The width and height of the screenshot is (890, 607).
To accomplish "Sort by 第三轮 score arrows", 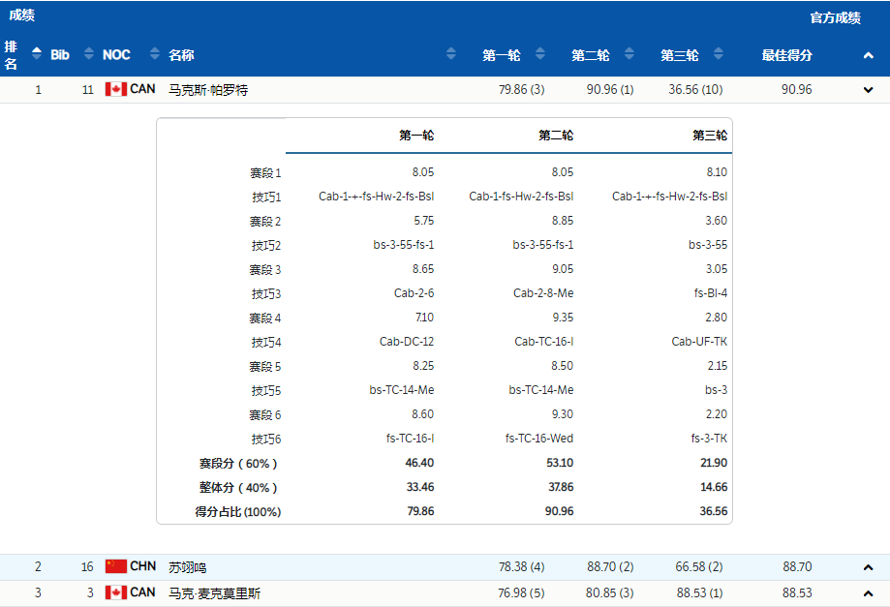I will pyautogui.click(x=719, y=54).
